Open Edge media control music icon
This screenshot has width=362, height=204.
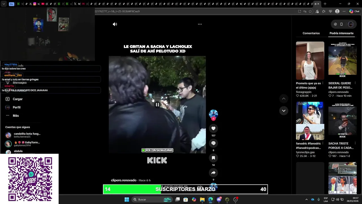(317, 11)
